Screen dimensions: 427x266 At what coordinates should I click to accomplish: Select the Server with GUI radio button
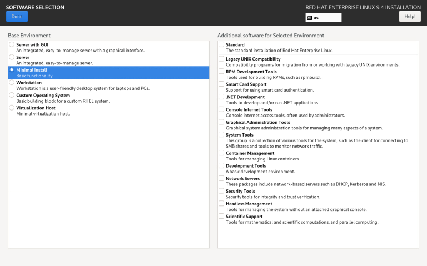(x=12, y=44)
